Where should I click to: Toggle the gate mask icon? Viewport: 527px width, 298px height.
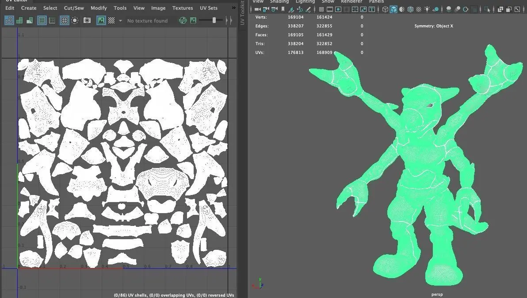346,9
